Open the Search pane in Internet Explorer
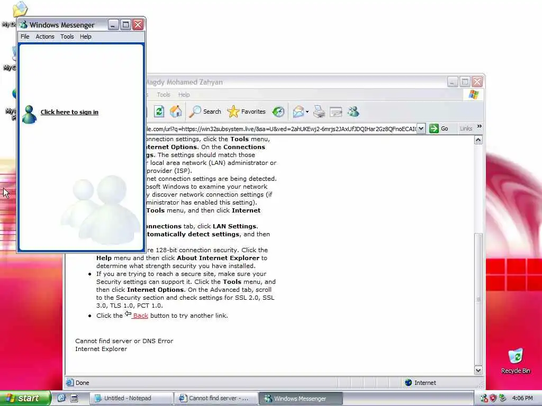 click(x=205, y=112)
